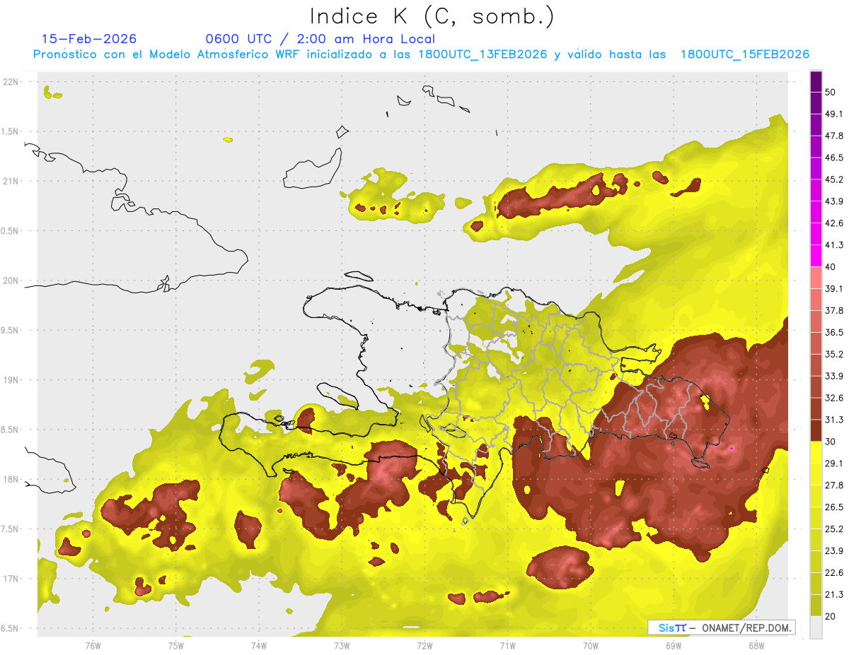This screenshot has width=849, height=655.
Task: Click legend value "31.3"
Action: point(834,420)
